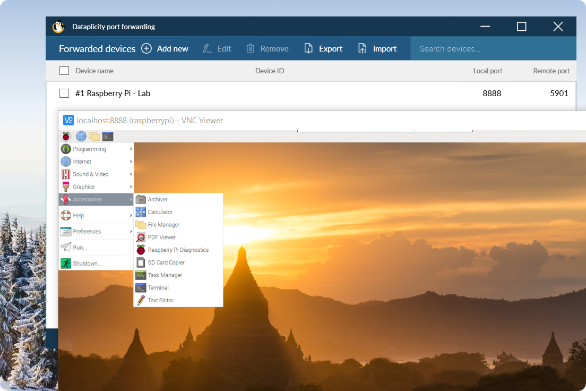Click the Dataplicity port forwarding title text
The image size is (586, 391).
(114, 27)
